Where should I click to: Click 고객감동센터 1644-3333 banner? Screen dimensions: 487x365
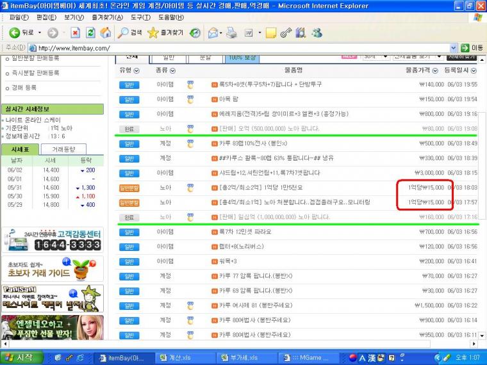(x=53, y=239)
